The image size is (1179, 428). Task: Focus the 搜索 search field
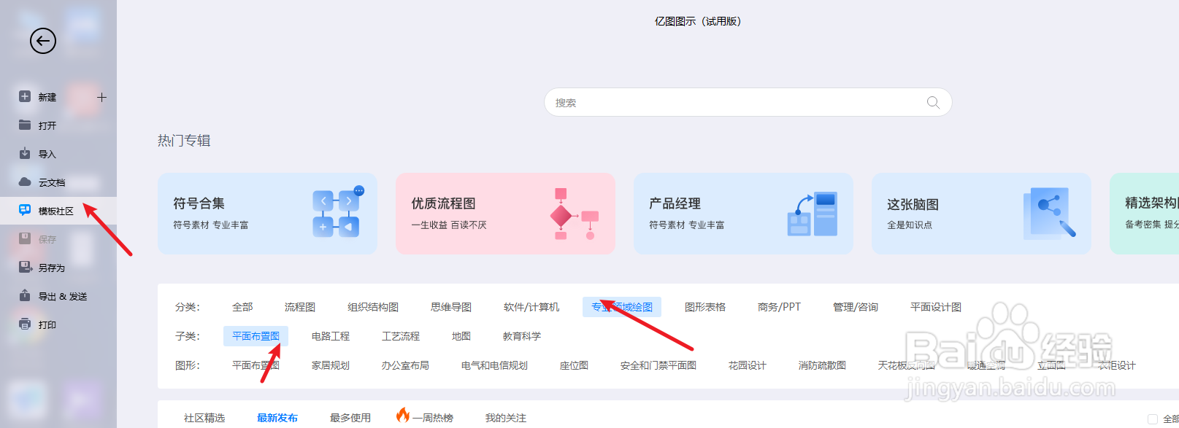pyautogui.click(x=748, y=102)
